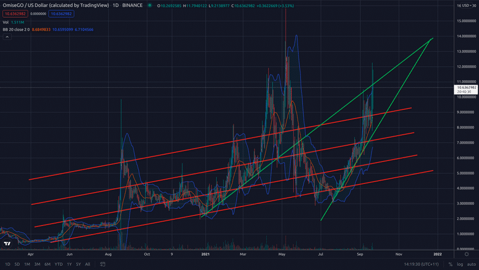Open chart settings gear icon

click(467, 254)
